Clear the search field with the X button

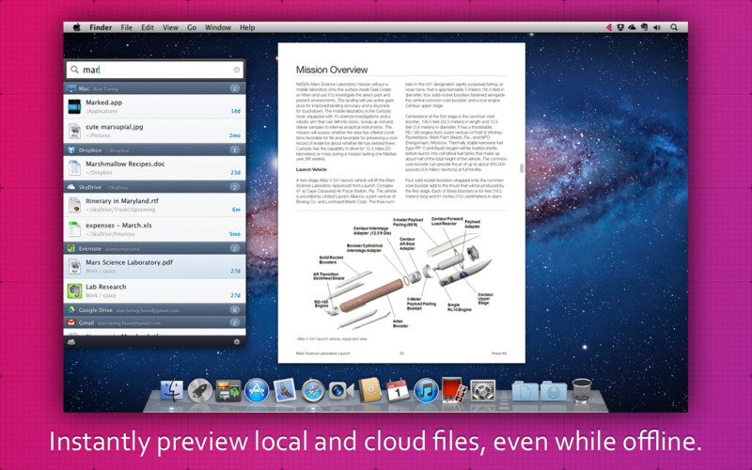[237, 70]
